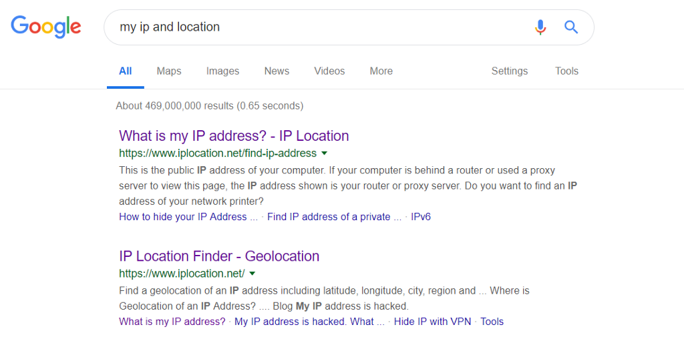Follow the 'How to hide your IP Address' sitelink
The image size is (684, 343).
click(x=188, y=217)
